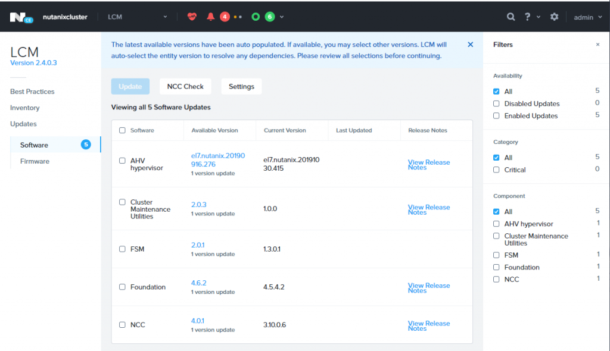Open the settings gear icon
610x351 pixels.
[x=554, y=17]
